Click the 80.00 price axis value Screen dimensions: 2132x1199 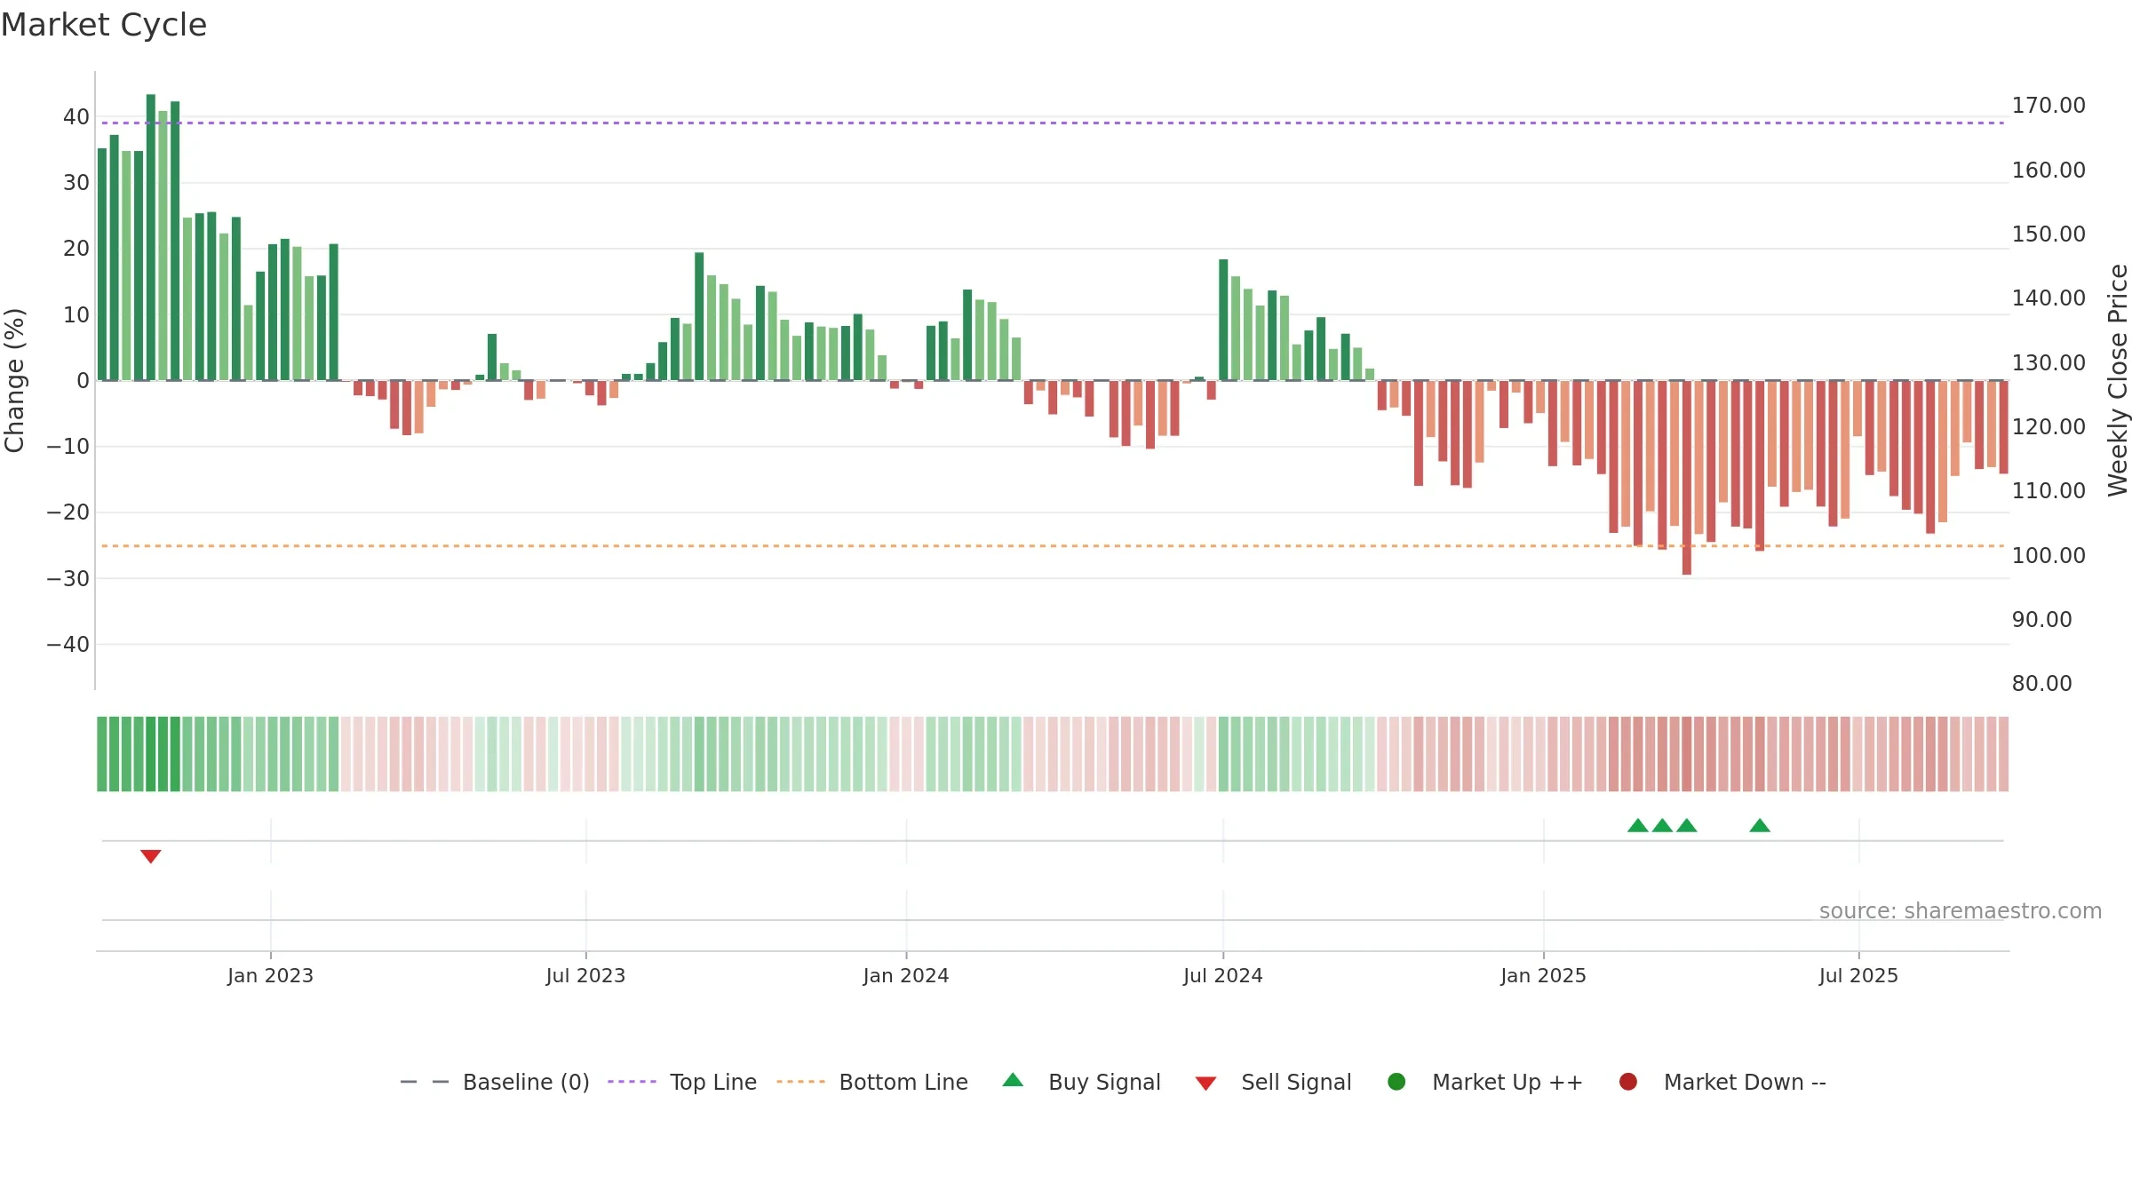2041,683
